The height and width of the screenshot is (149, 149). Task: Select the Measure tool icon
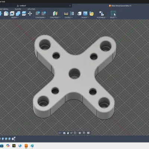point(66,13)
